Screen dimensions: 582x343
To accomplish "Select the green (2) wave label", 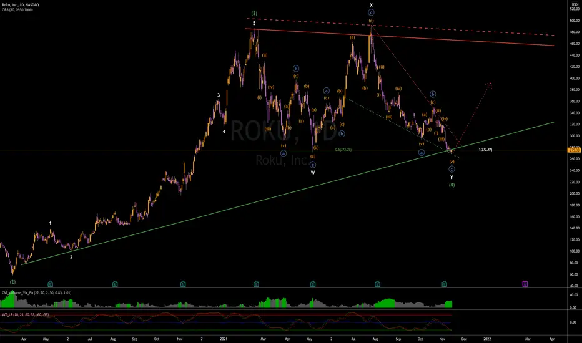I will point(12,282).
